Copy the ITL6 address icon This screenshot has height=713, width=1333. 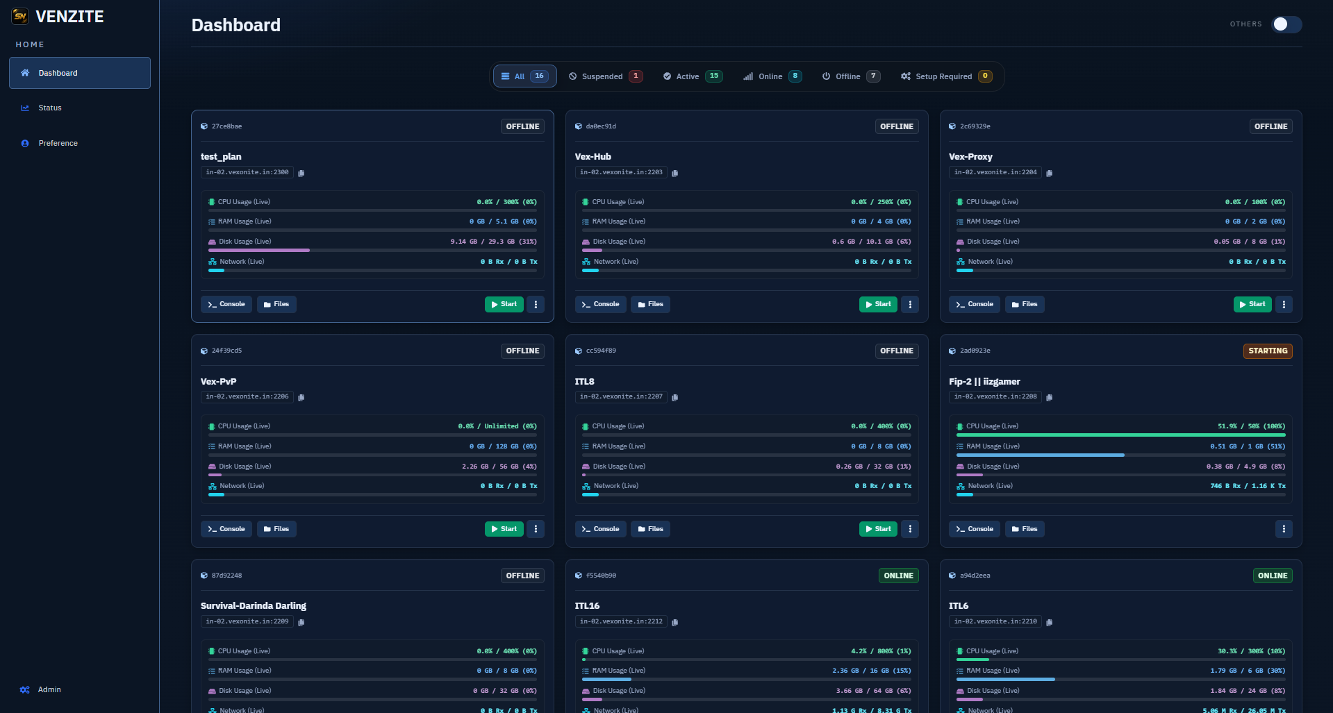(1049, 622)
